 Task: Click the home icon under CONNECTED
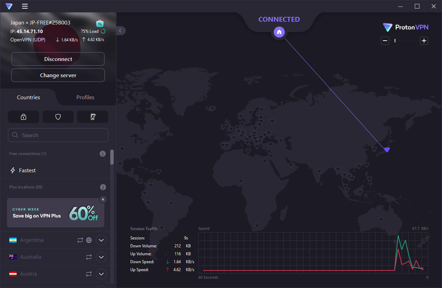(x=279, y=32)
